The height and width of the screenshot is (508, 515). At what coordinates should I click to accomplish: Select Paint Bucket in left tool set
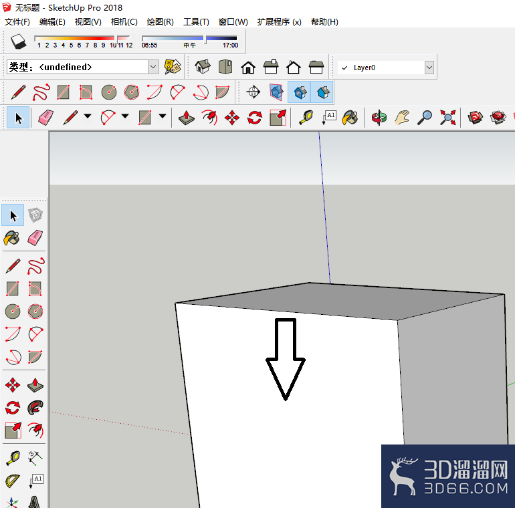(x=12, y=238)
